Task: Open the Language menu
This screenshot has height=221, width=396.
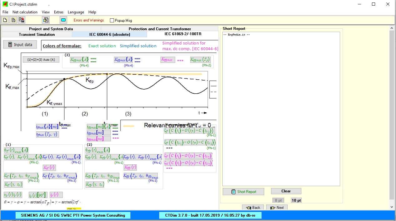Action: pos(76,12)
